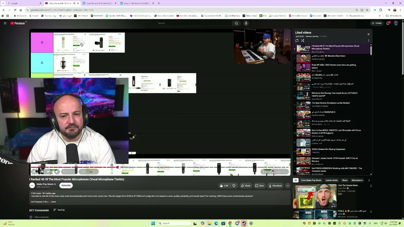Share the microphone tierlist video
The height and width of the screenshot is (227, 404).
pyautogui.click(x=246, y=186)
